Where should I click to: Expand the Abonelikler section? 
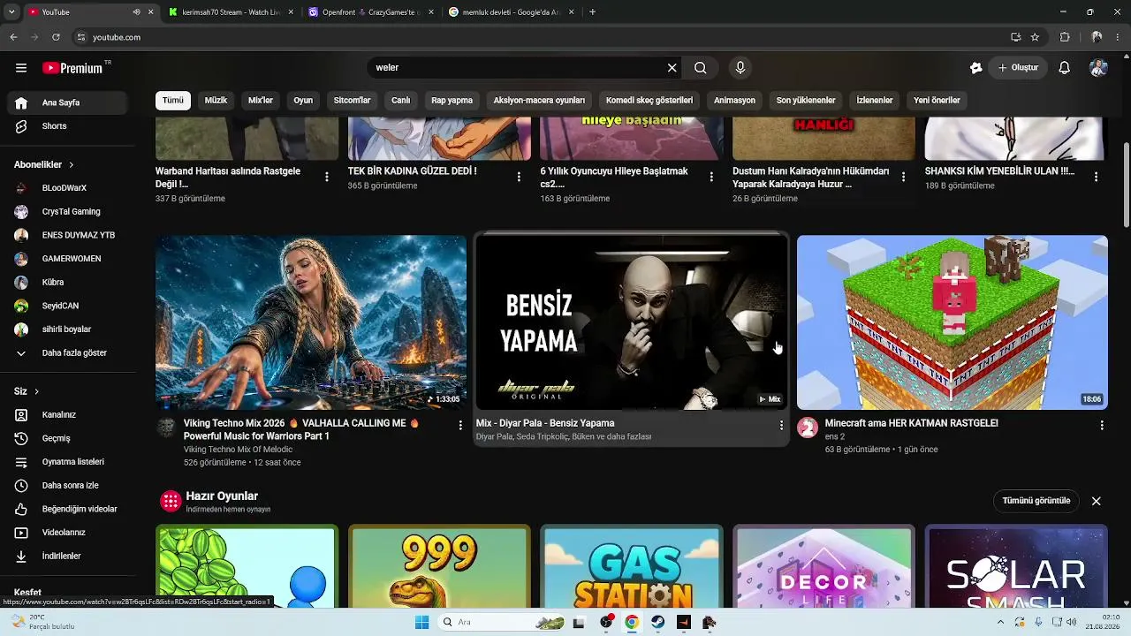pyautogui.click(x=44, y=164)
